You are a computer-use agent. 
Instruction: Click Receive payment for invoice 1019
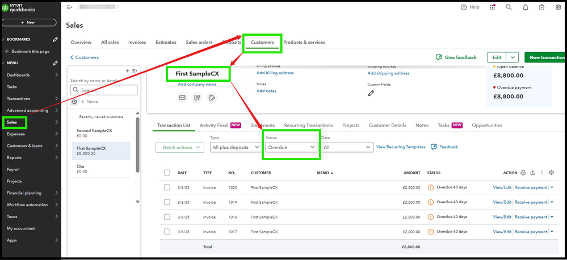531,202
